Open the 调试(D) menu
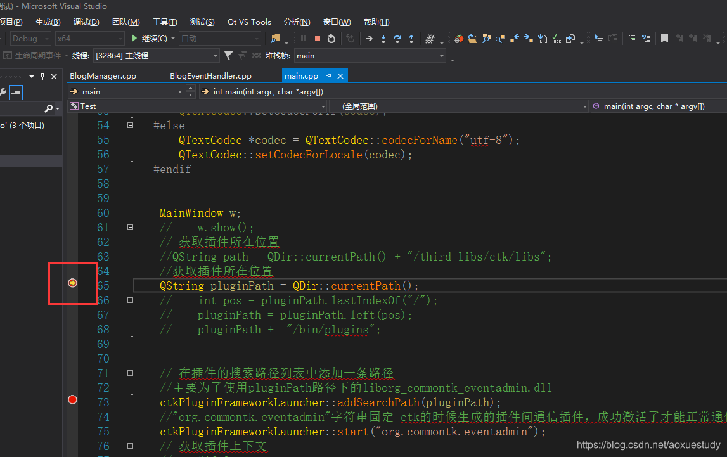727x457 pixels. tap(86, 22)
